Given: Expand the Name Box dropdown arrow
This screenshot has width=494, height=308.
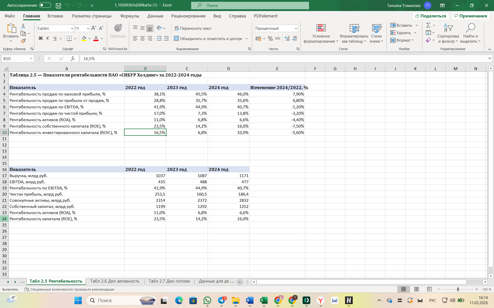Looking at the screenshot, I should 31,59.
